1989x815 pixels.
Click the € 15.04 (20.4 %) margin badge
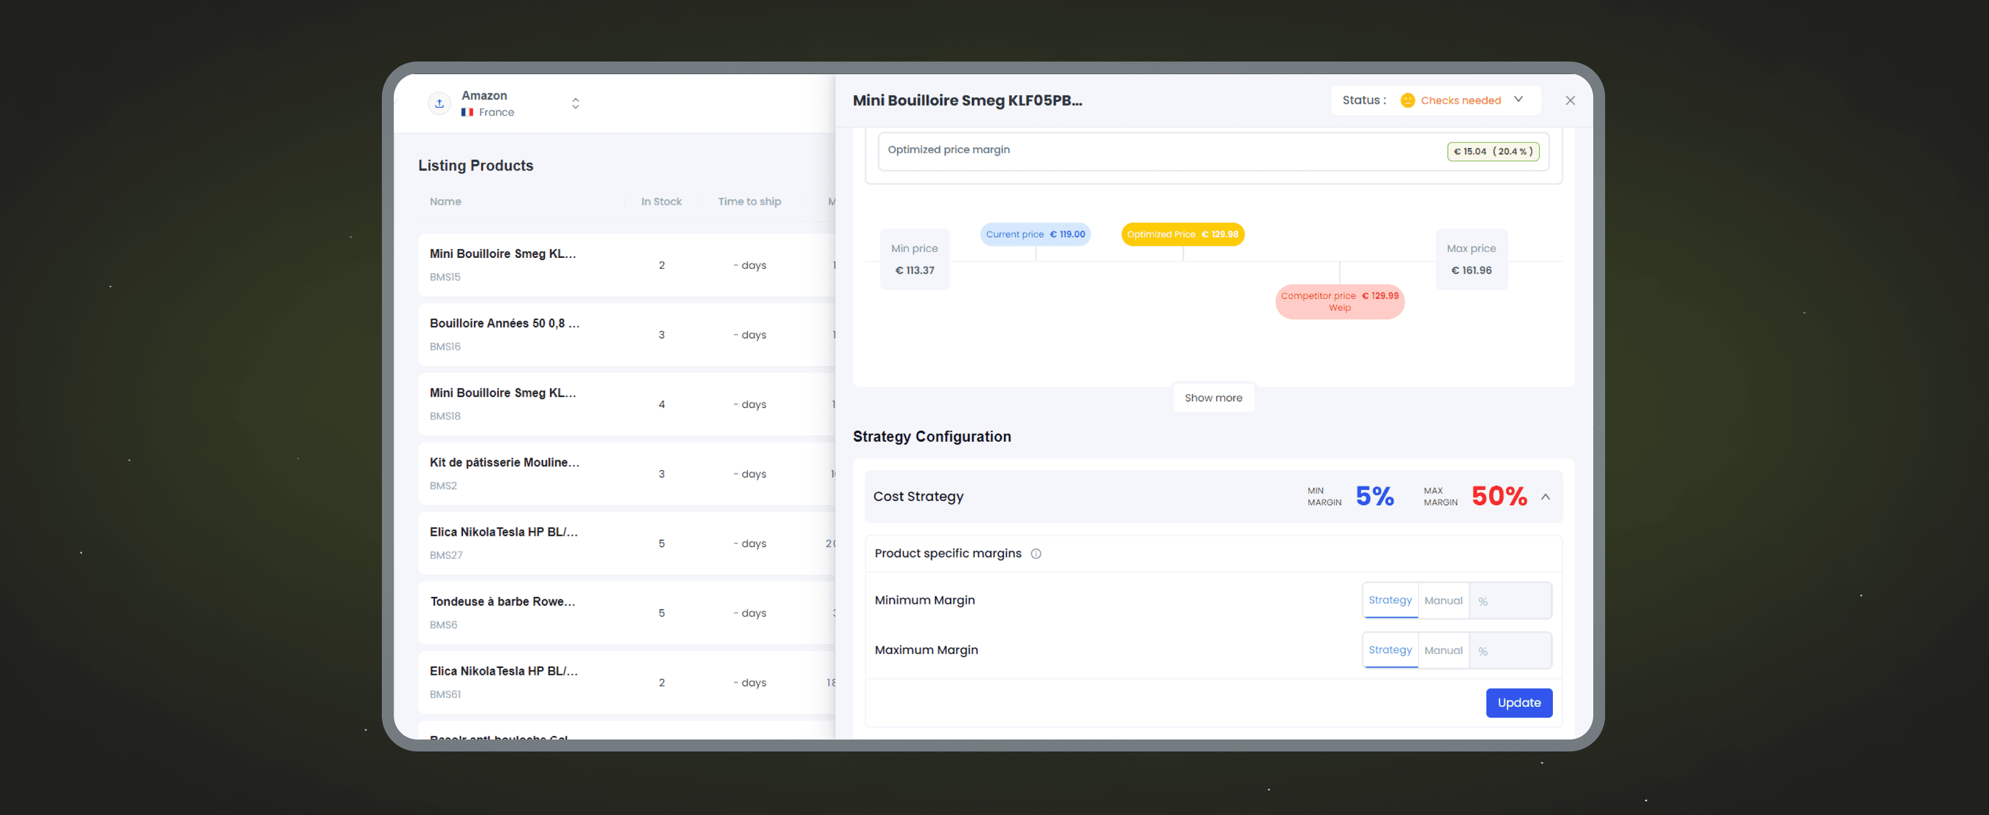pyautogui.click(x=1492, y=152)
